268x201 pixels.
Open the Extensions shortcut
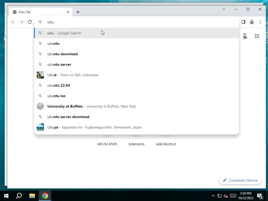136,144
